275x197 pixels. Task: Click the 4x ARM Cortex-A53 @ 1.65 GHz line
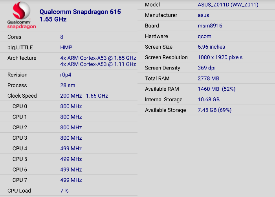point(98,58)
